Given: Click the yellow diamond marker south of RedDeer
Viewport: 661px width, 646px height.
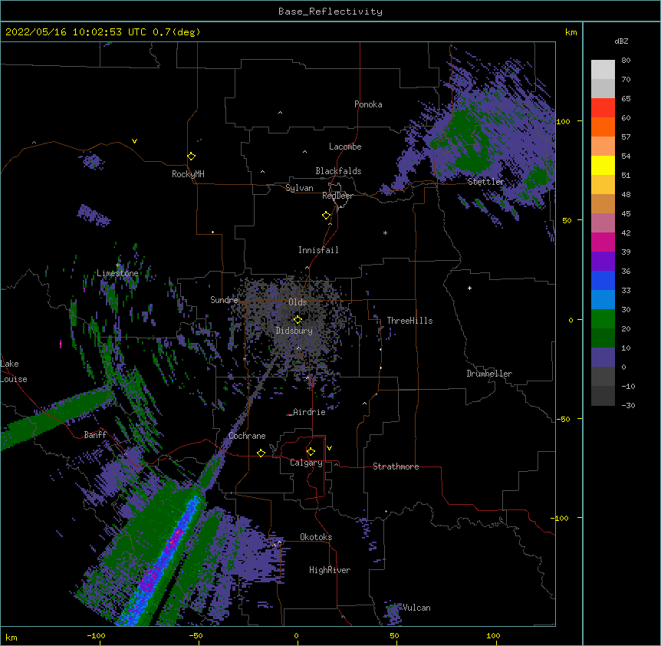Looking at the screenshot, I should pos(327,216).
